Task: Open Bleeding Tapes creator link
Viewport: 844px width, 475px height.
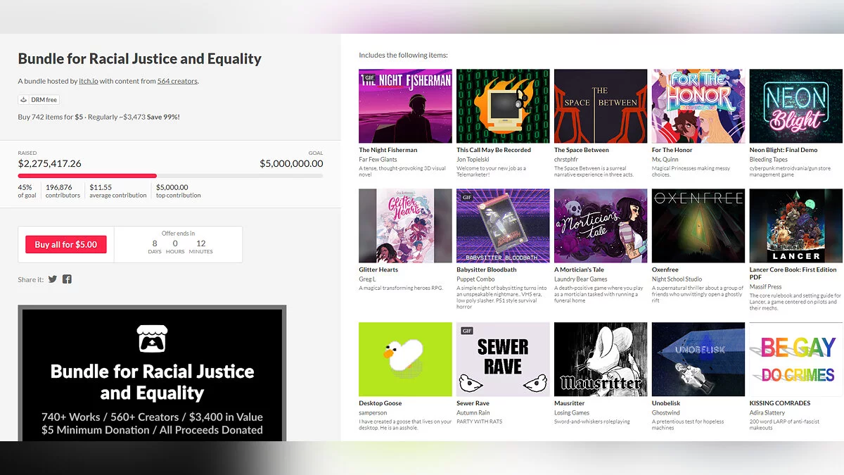Action: click(x=769, y=160)
